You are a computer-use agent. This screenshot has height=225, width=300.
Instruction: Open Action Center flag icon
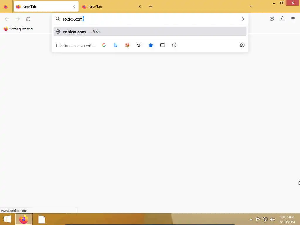[x=258, y=219]
